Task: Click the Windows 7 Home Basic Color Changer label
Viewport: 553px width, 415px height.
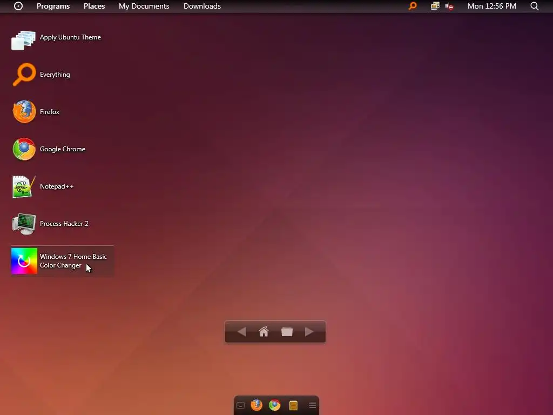Action: click(73, 261)
